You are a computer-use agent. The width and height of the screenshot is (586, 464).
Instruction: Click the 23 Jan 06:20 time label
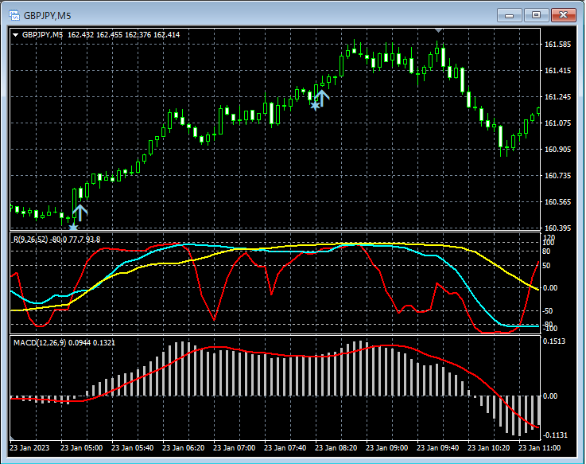coord(183,448)
